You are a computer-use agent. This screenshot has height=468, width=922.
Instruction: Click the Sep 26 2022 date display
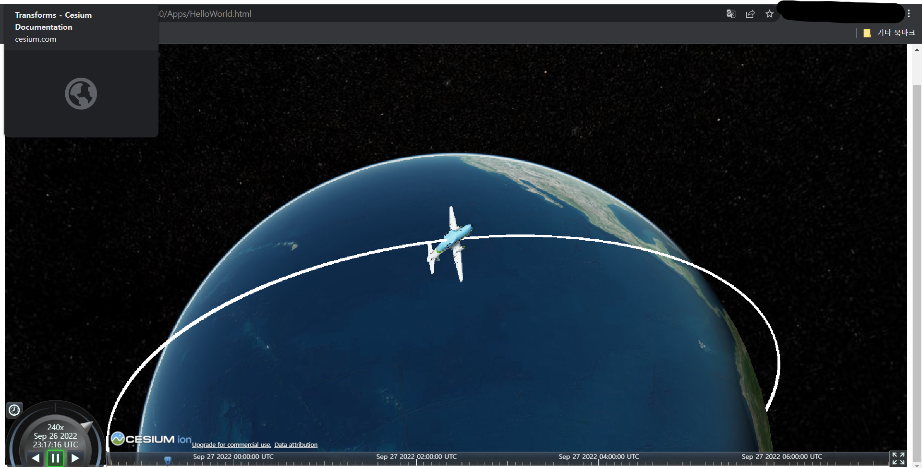(x=55, y=436)
